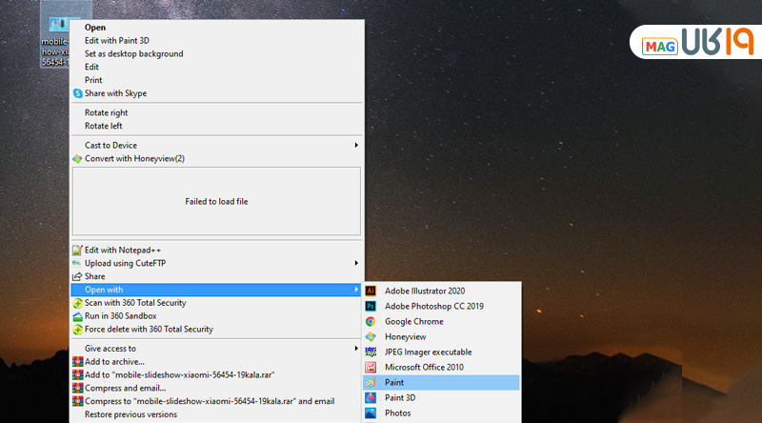Viewport: 762px width, 423px height.
Task: Click the Microsoft Office 2010 icon
Action: [x=371, y=368]
